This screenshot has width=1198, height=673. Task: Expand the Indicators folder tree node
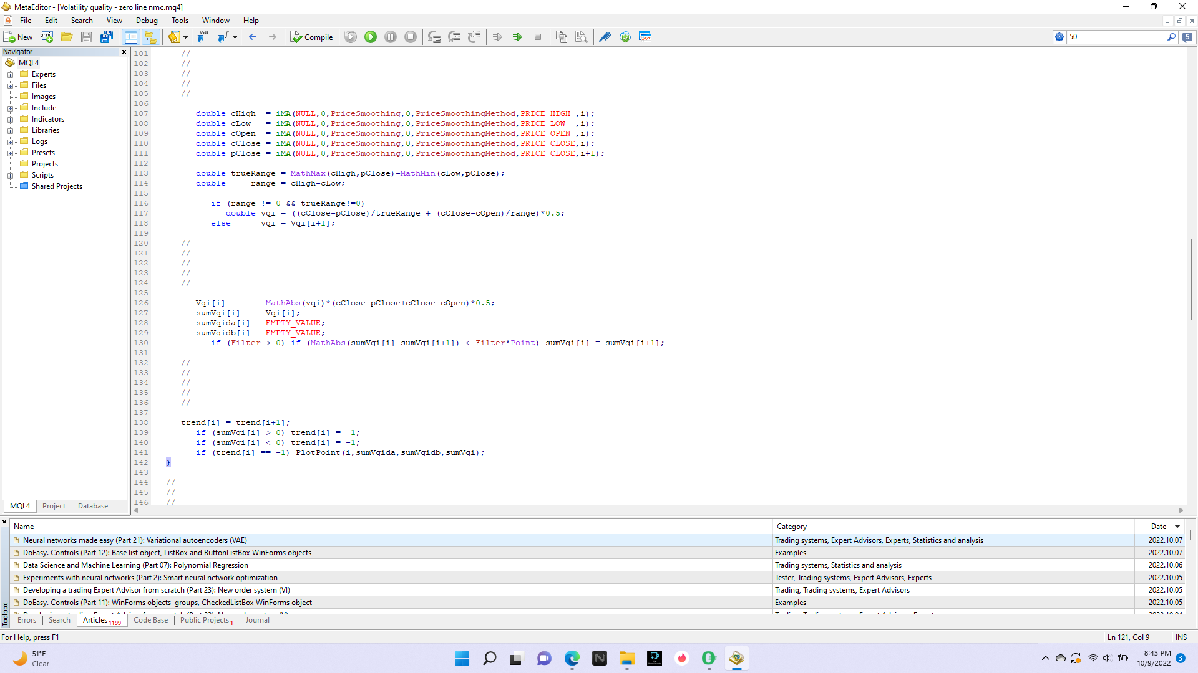(10, 119)
